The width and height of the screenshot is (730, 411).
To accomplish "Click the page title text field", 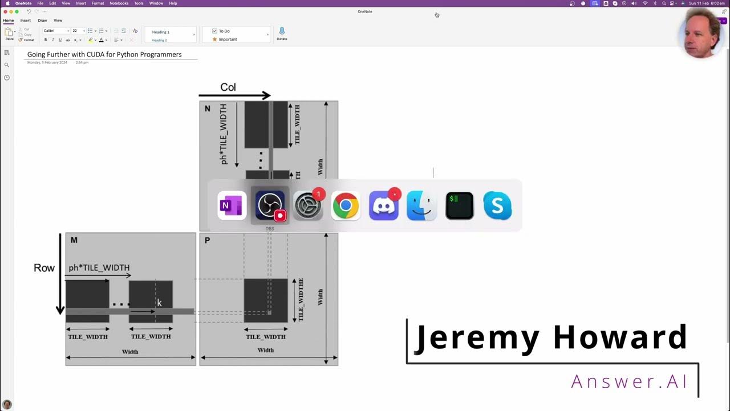I will pos(104,54).
